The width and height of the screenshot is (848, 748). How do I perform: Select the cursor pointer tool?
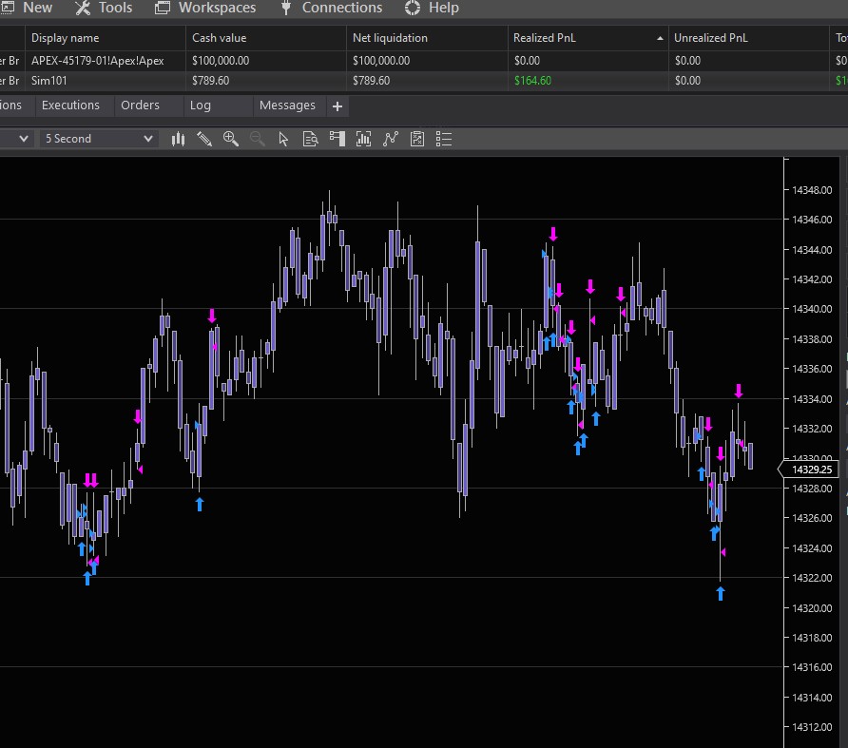point(283,139)
